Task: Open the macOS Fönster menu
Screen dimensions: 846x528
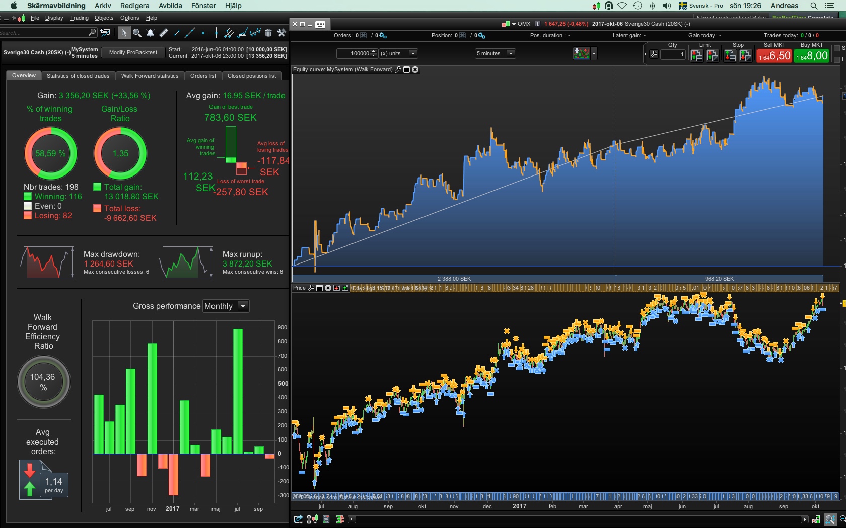Action: (203, 6)
